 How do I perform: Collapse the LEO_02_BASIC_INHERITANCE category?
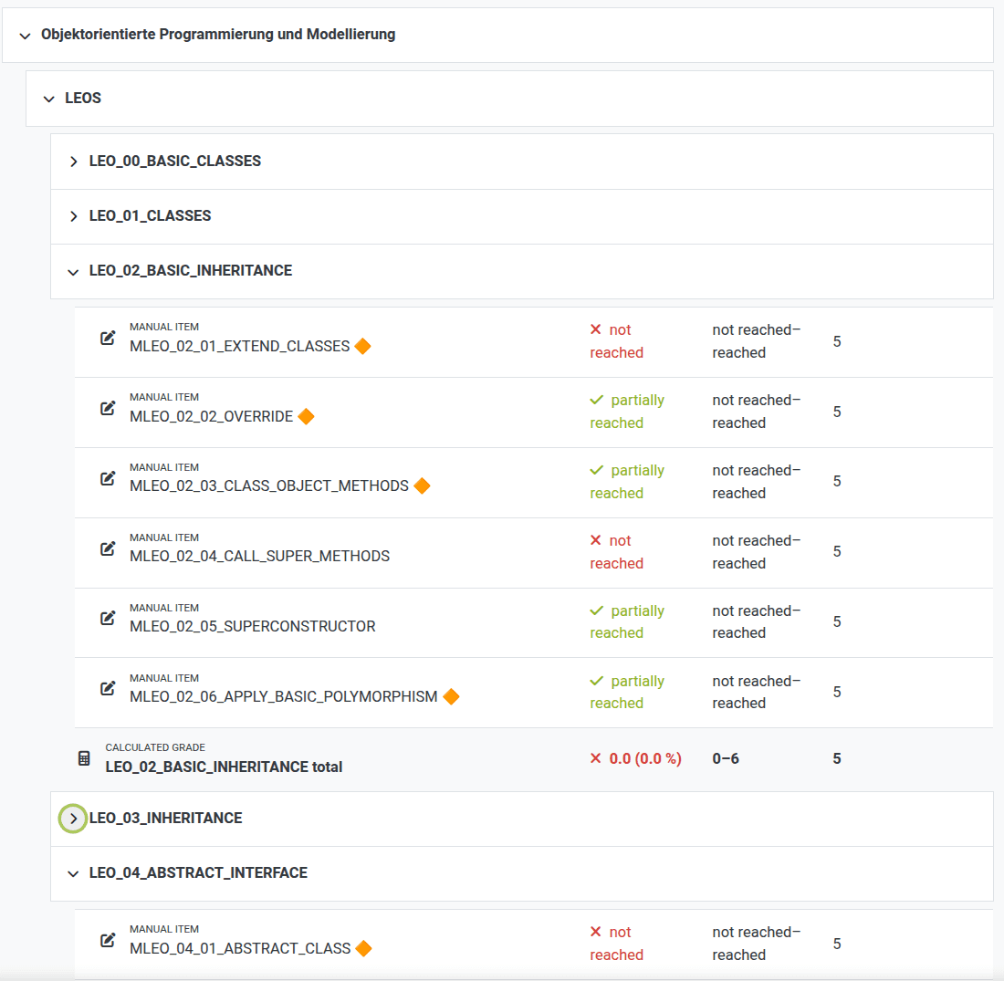(73, 272)
